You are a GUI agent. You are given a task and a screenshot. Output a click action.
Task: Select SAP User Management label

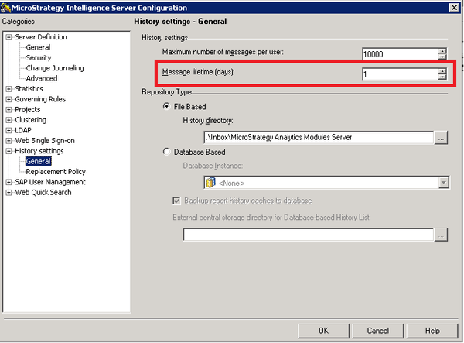50,182
